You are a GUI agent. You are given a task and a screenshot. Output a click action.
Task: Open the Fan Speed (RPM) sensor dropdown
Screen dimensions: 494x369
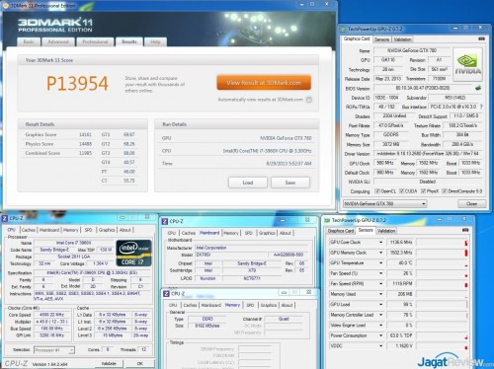(381, 283)
